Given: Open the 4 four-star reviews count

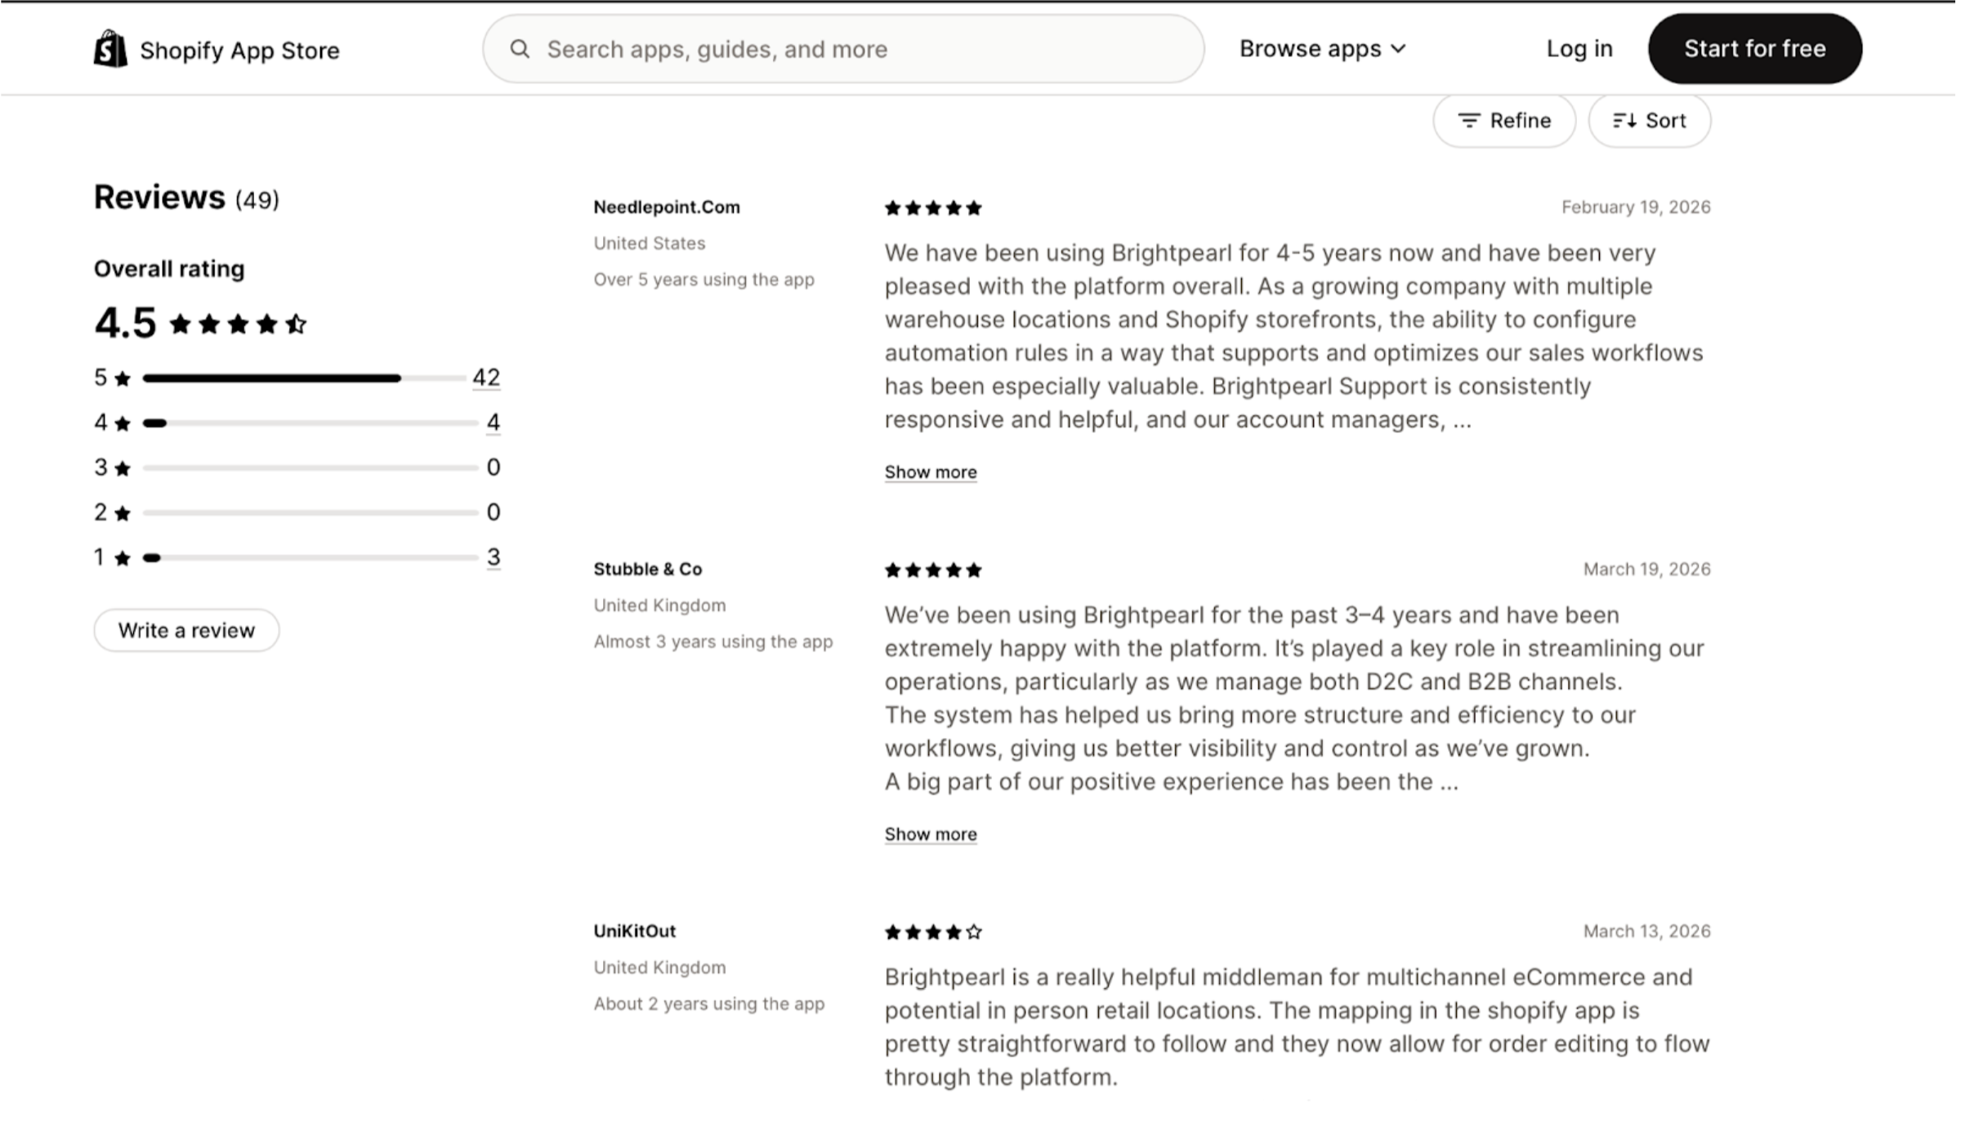Looking at the screenshot, I should point(493,422).
